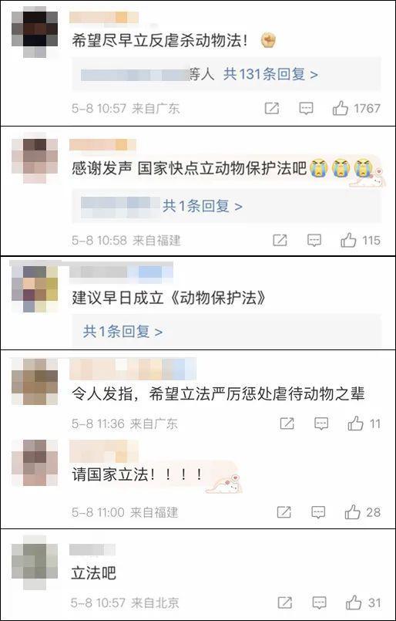Share the 5-8 11:00 Fujian comment
396x621 pixels.
(x=284, y=512)
